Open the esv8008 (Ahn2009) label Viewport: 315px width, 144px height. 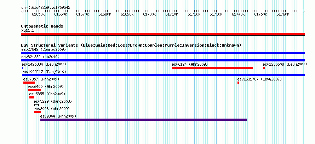52,109
